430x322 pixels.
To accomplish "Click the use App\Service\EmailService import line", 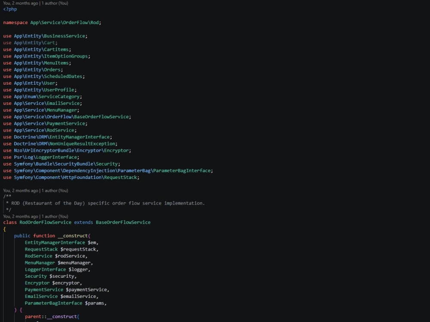I will pyautogui.click(x=43, y=104).
